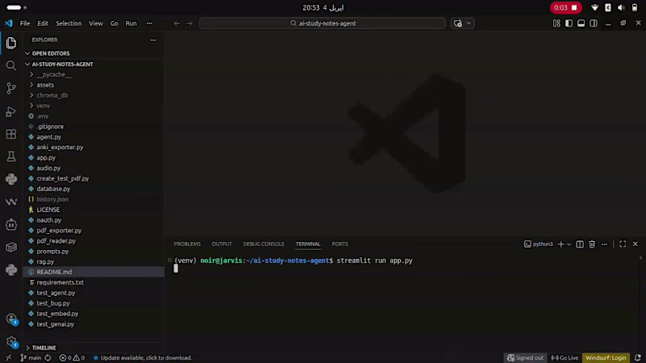
Task: Open the Edit menu
Action: coord(43,23)
